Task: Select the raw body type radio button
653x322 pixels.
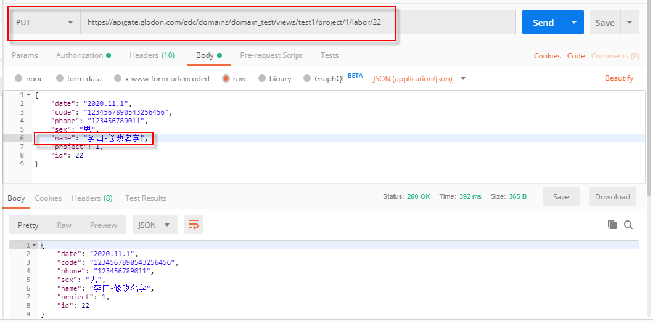Action: (226, 79)
